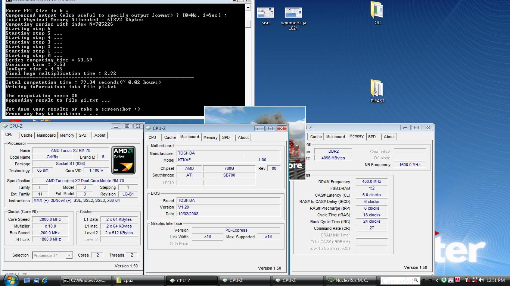Click the Show Desktop quick launch icon
The height and width of the screenshot is (286, 510).
coord(27,280)
